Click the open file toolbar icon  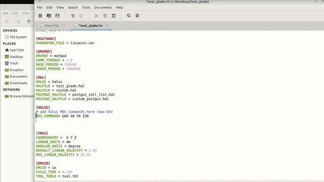[49, 16]
